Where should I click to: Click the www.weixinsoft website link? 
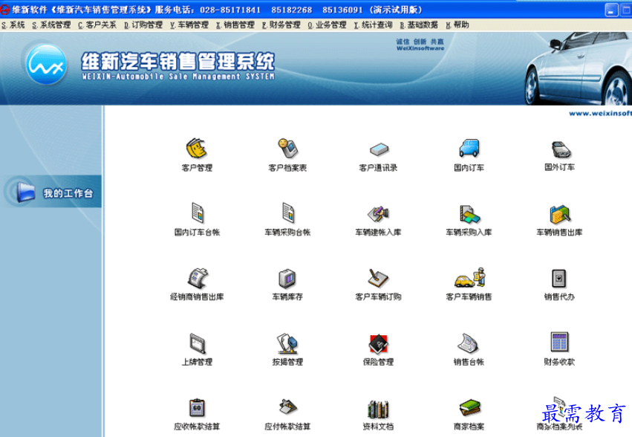[x=600, y=114]
